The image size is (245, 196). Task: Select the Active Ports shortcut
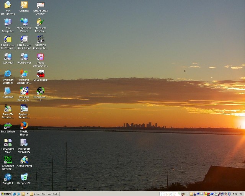click(x=24, y=160)
